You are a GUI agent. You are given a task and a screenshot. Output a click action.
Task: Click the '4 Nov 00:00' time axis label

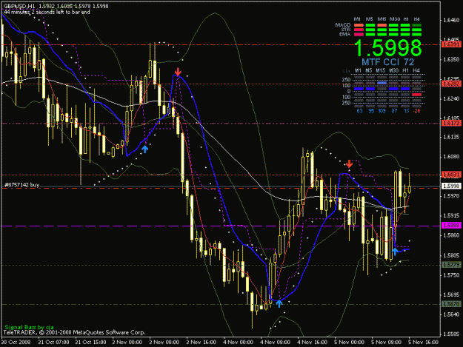[239, 343]
